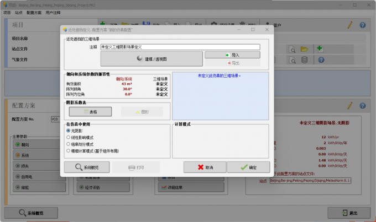376x222 pixels.
Task: Click the 详细结果 chart icon button
Action: 191,187
